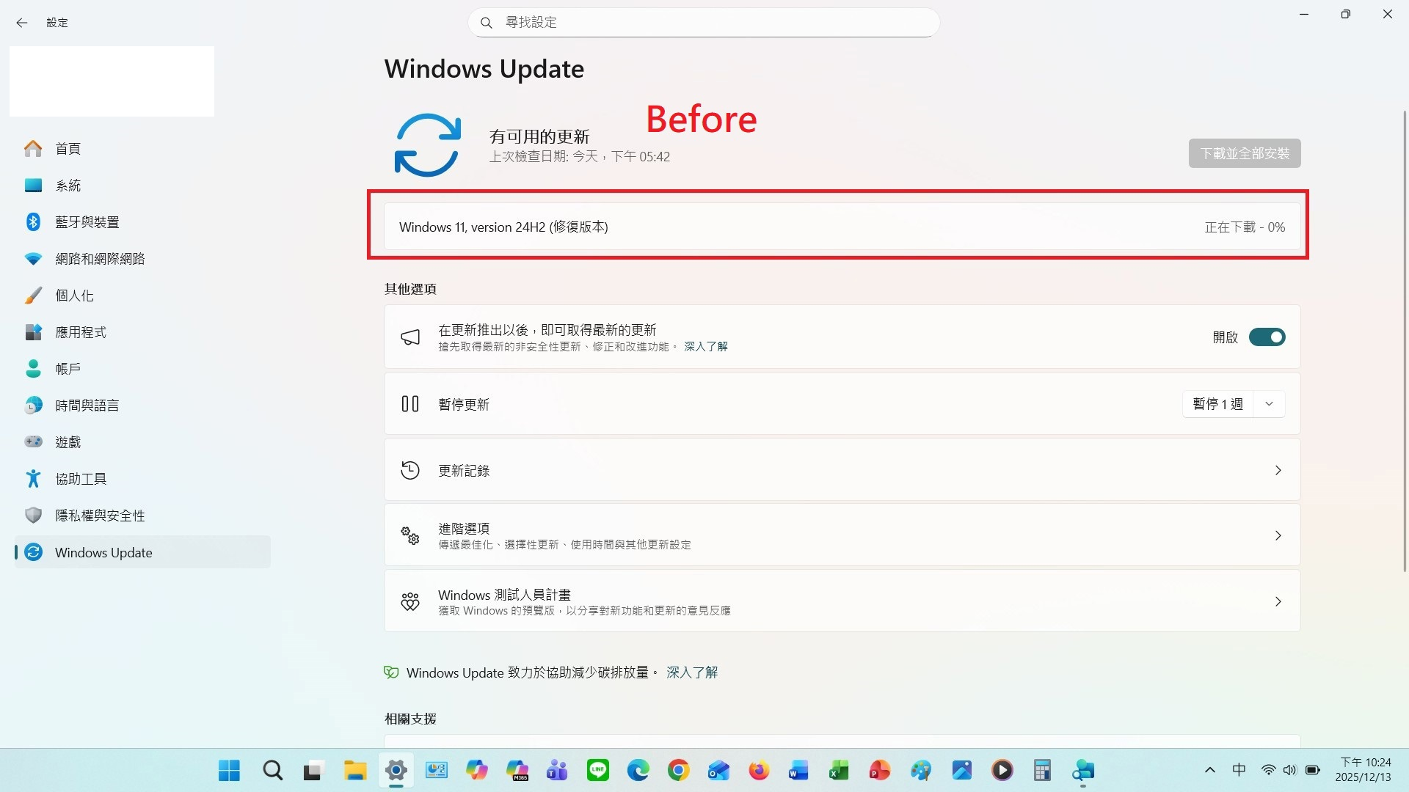
Task: Open 更新記錄 via its chevron
Action: [1278, 470]
